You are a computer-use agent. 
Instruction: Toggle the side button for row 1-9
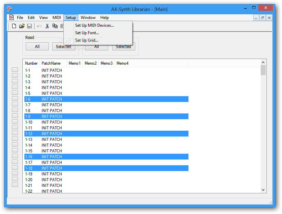pyautogui.click(x=15, y=115)
